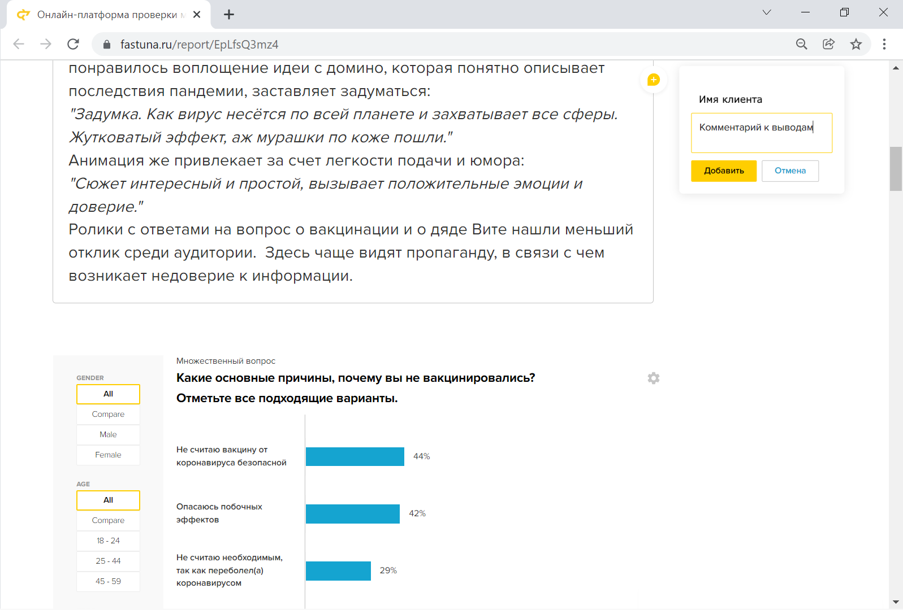
Task: Open the tab search chevron
Action: (x=767, y=12)
